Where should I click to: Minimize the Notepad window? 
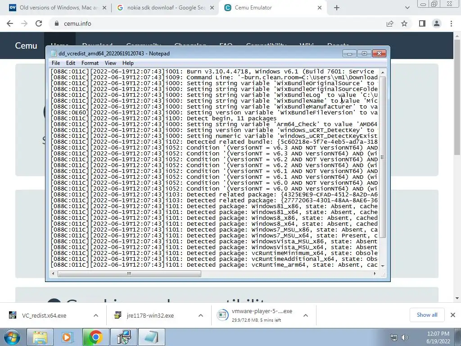(x=349, y=53)
